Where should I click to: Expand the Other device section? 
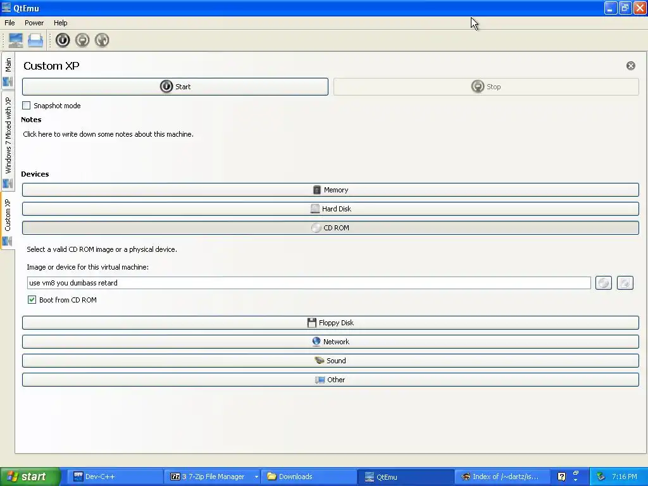click(x=330, y=380)
